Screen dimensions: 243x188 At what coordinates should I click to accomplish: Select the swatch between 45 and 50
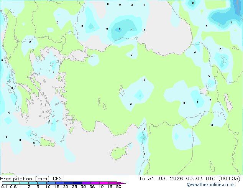(x=113, y=183)
